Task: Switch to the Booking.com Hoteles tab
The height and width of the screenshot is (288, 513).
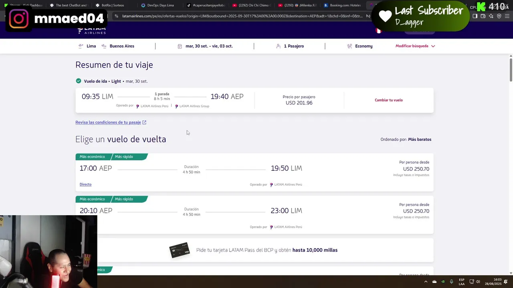Action: tap(343, 5)
